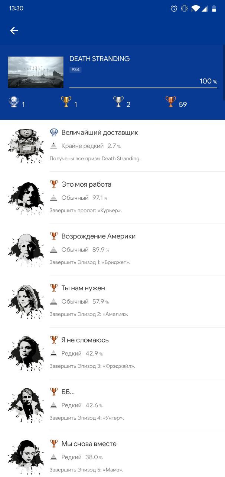Image resolution: width=225 pixels, height=477 pixels.
Task: Click the silver trophy count icon
Action: [x=118, y=102]
